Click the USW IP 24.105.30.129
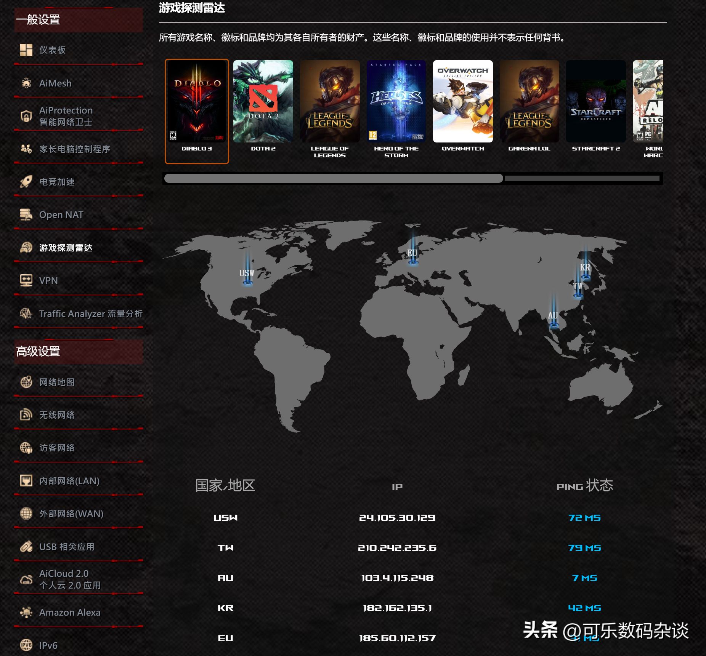 [x=397, y=518]
